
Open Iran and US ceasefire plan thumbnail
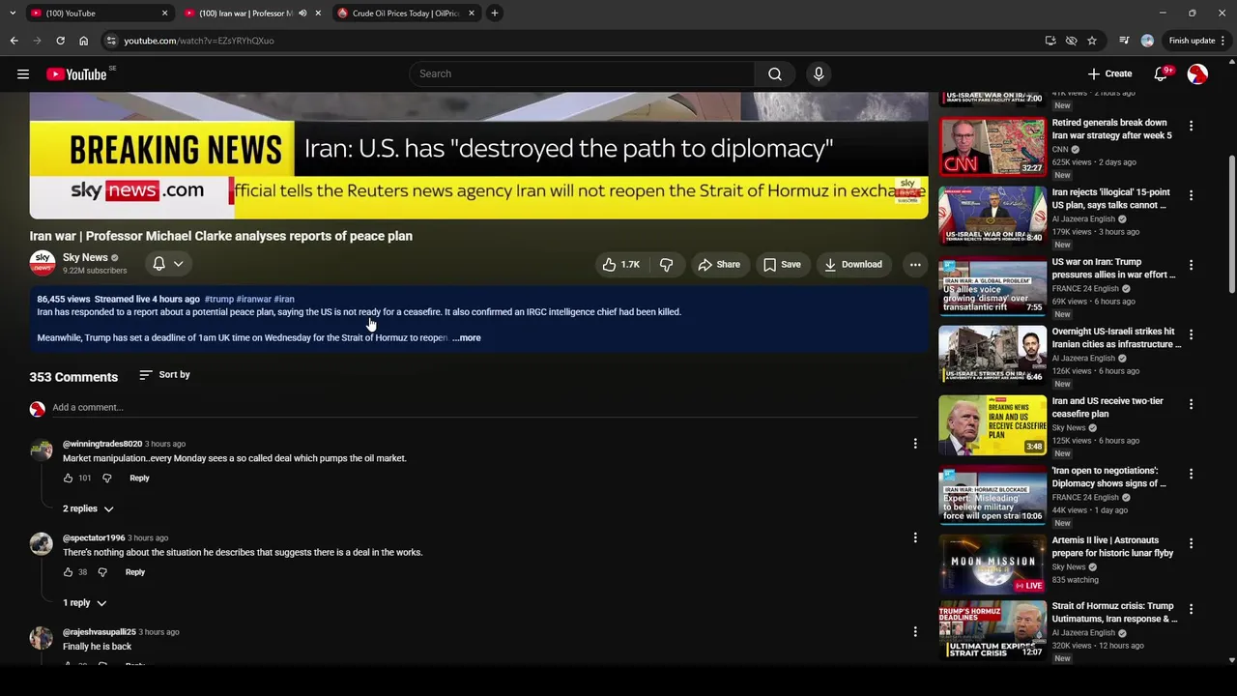point(992,424)
